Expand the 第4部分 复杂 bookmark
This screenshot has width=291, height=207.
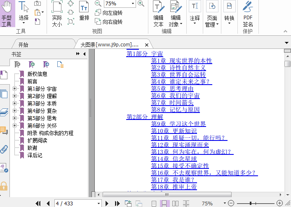coord(14,110)
